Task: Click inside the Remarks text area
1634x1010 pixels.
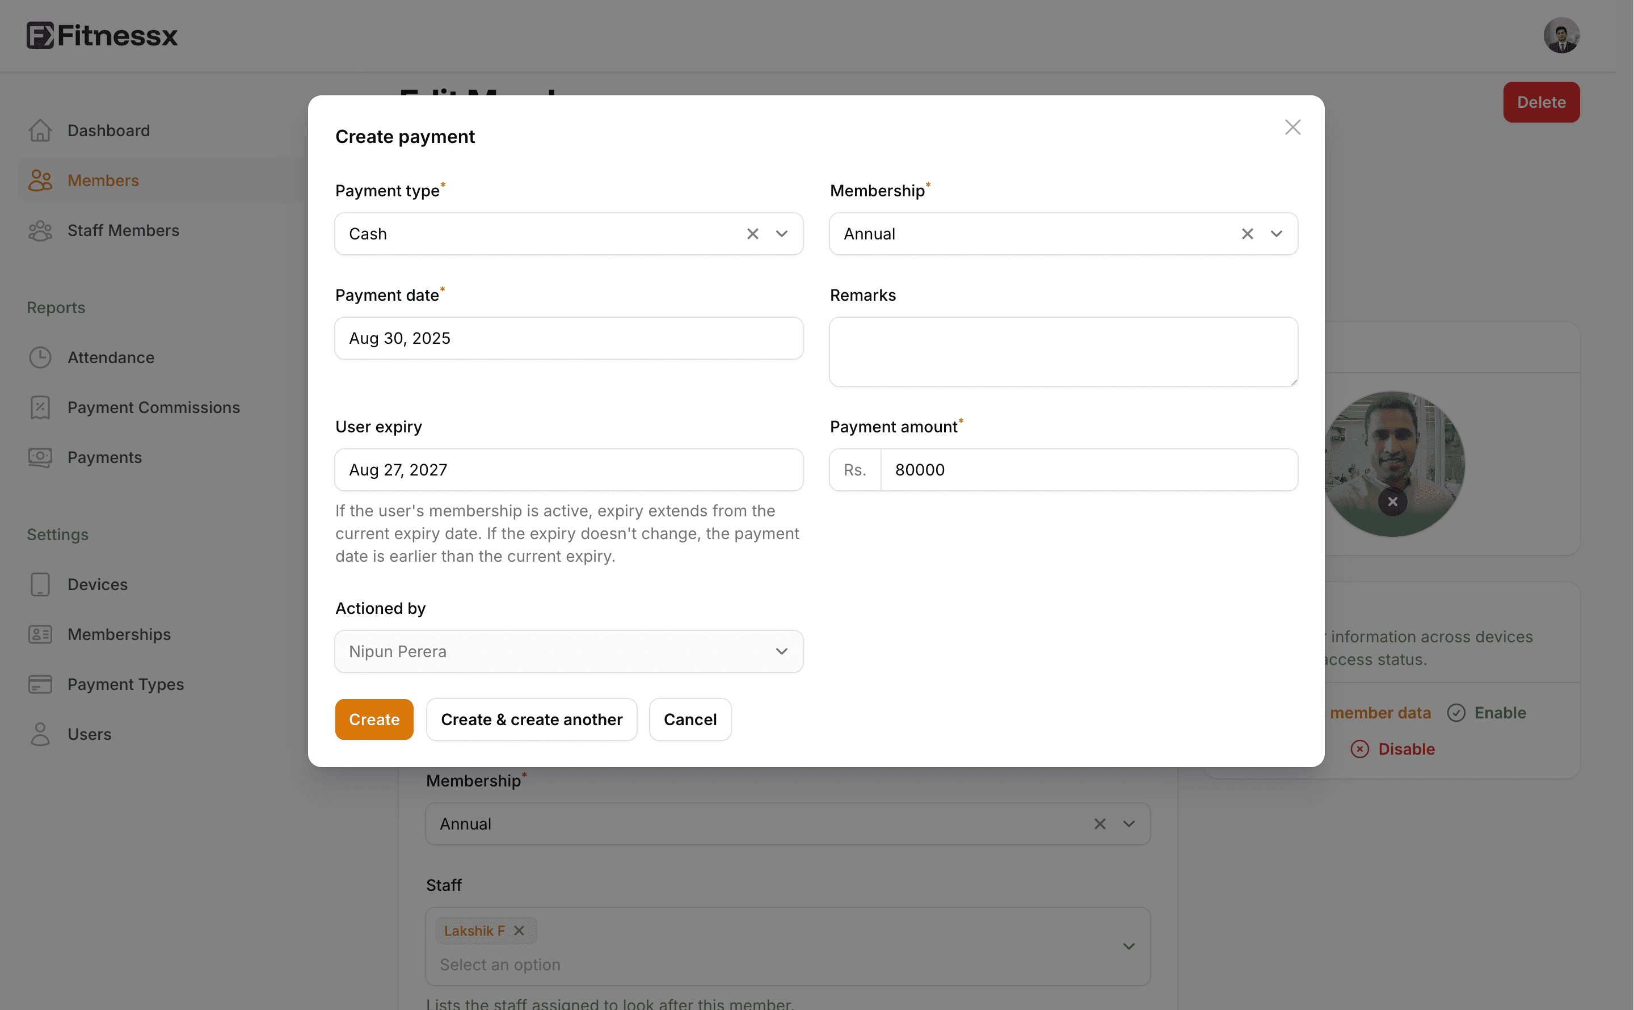Action: click(x=1063, y=351)
